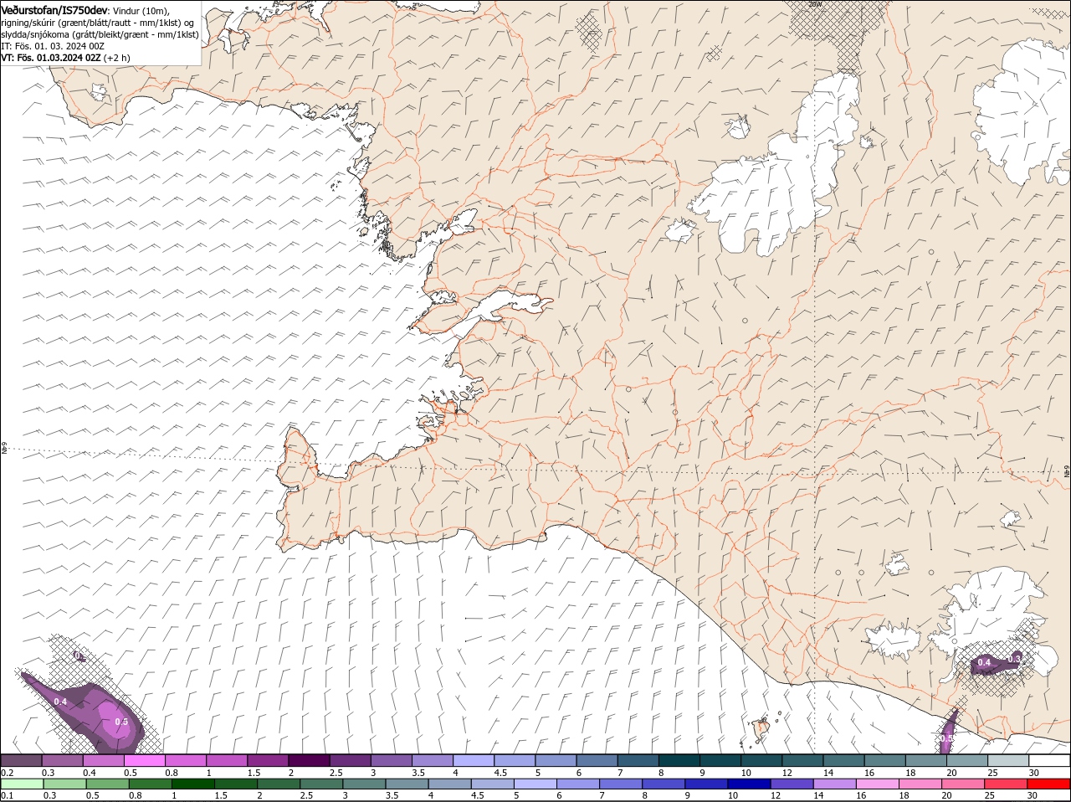Select upper legend swatch between 0.5 and 0.8
This screenshot has height=802, width=1071.
click(x=145, y=760)
